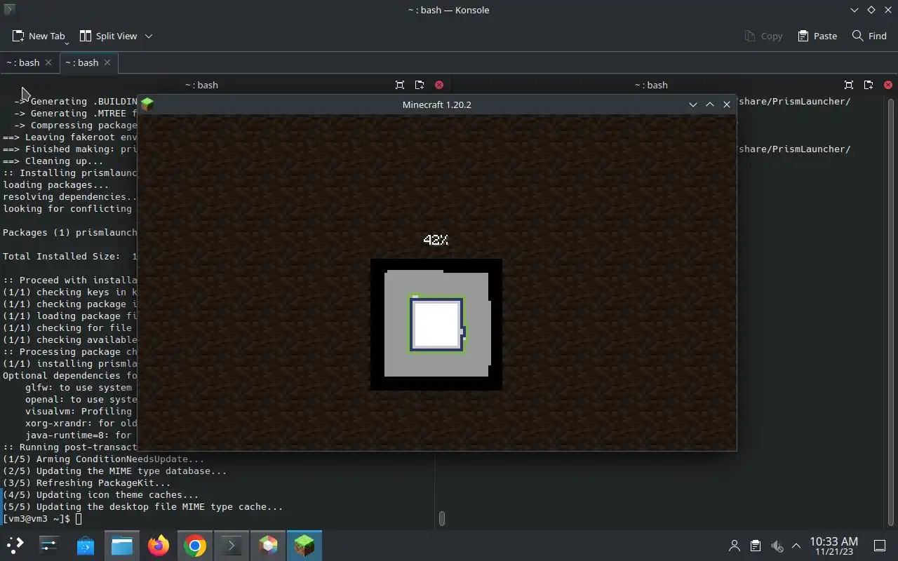Screen dimensions: 898x561
Task: Click the Split View button
Action: (x=108, y=36)
